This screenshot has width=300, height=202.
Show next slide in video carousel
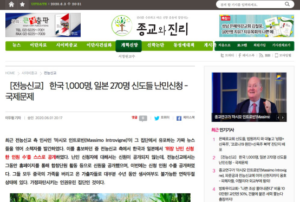pyautogui.click(x=283, y=118)
